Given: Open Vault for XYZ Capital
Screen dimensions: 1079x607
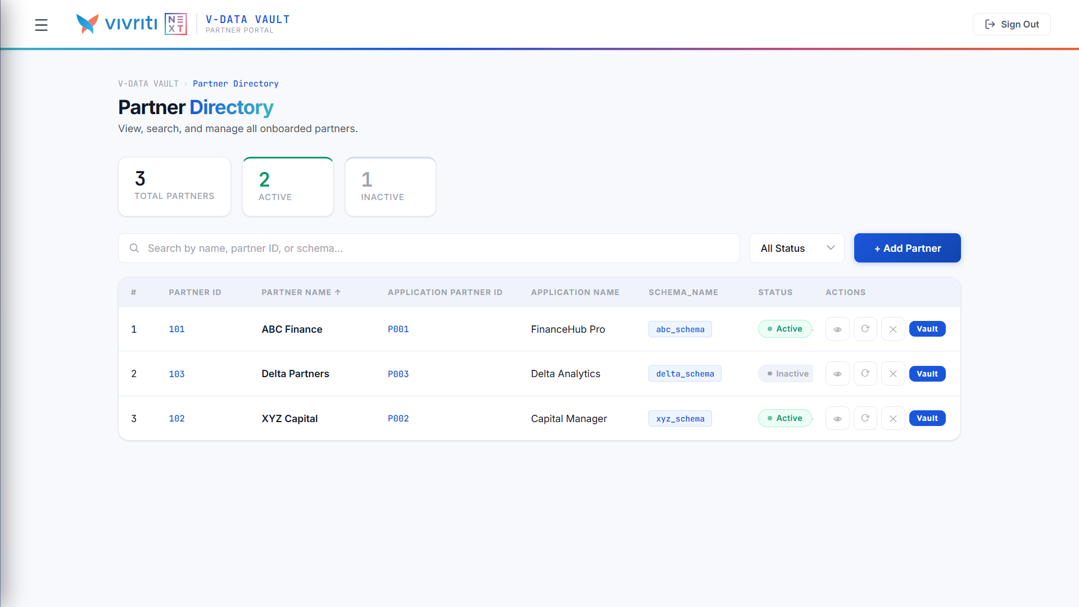Looking at the screenshot, I should pyautogui.click(x=927, y=418).
